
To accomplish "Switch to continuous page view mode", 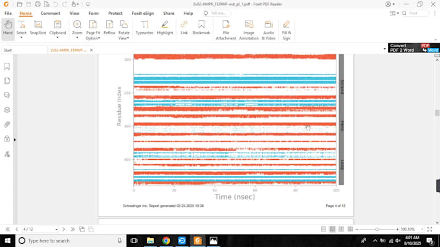I will coord(332,229).
